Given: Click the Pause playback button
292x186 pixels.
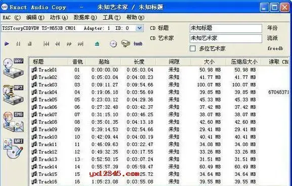Looking at the screenshot, I should [18, 44].
